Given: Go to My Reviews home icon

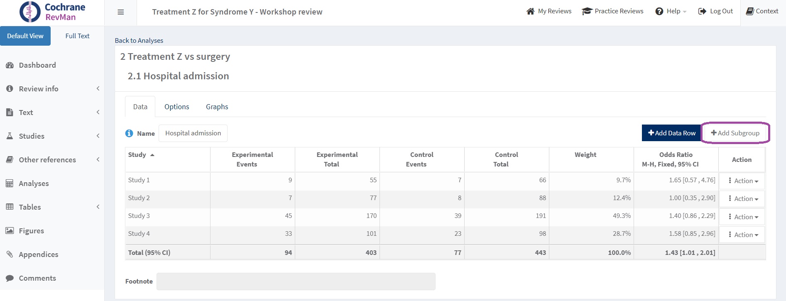Looking at the screenshot, I should [530, 11].
